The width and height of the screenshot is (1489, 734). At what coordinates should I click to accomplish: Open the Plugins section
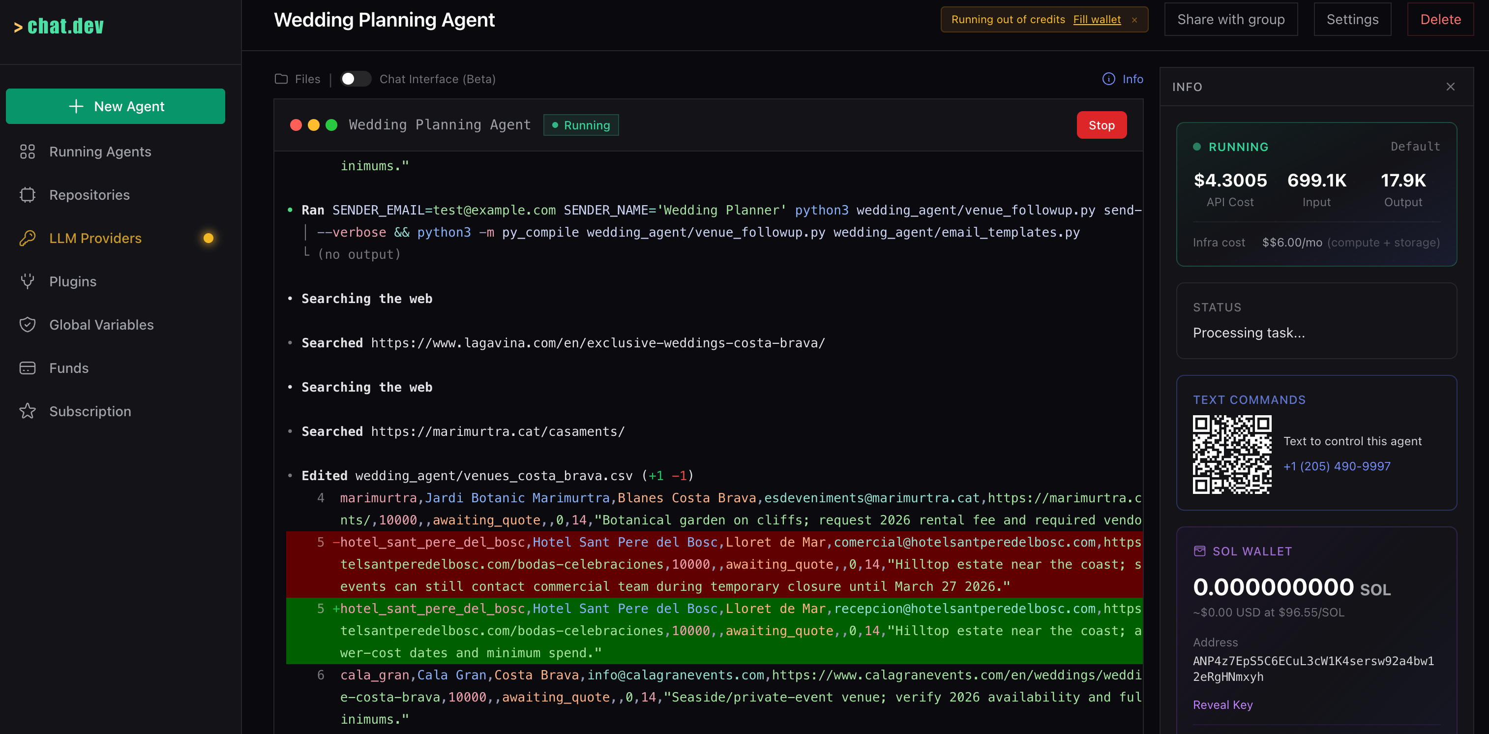click(72, 282)
